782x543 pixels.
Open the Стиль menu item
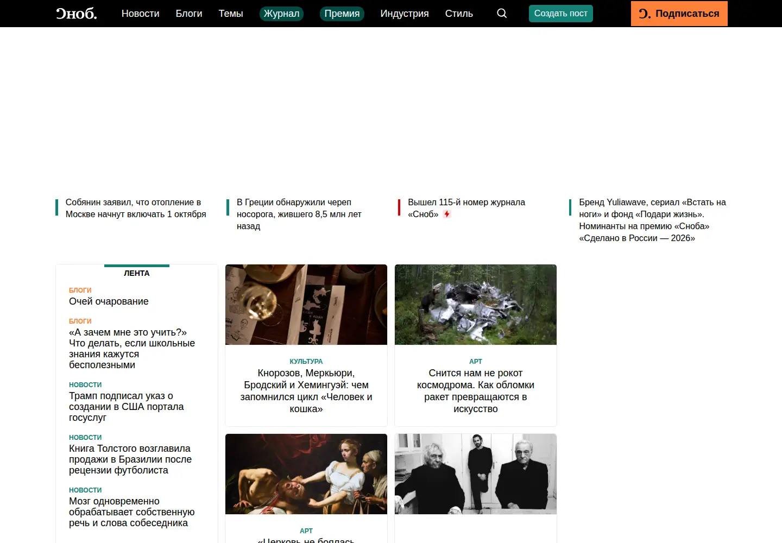click(459, 14)
